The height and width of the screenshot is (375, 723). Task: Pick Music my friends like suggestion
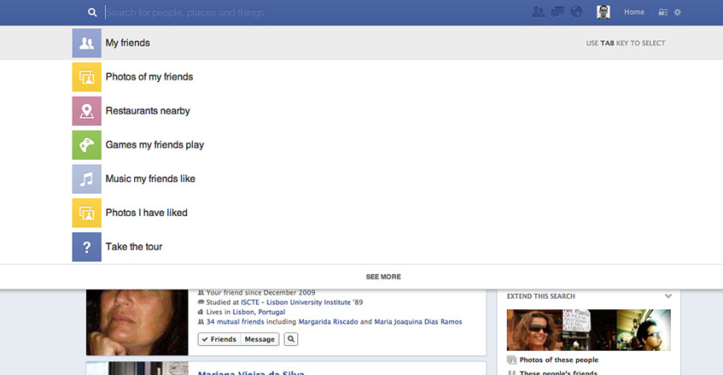pyautogui.click(x=150, y=179)
